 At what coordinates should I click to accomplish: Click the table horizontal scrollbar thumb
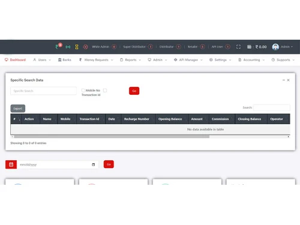coord(112,137)
